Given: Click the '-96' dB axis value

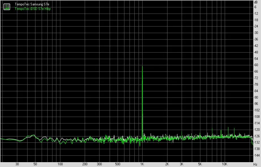Looking at the screenshot, I should [x=256, y=104].
